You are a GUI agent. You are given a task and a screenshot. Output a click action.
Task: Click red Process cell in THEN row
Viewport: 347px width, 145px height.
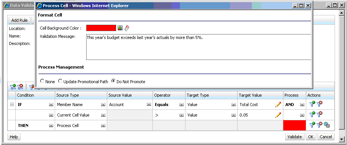point(295,126)
